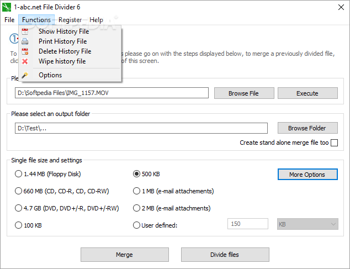Screen dimensions: 350x269
Task: Close the Functions menu
Action: pyautogui.click(x=36, y=20)
